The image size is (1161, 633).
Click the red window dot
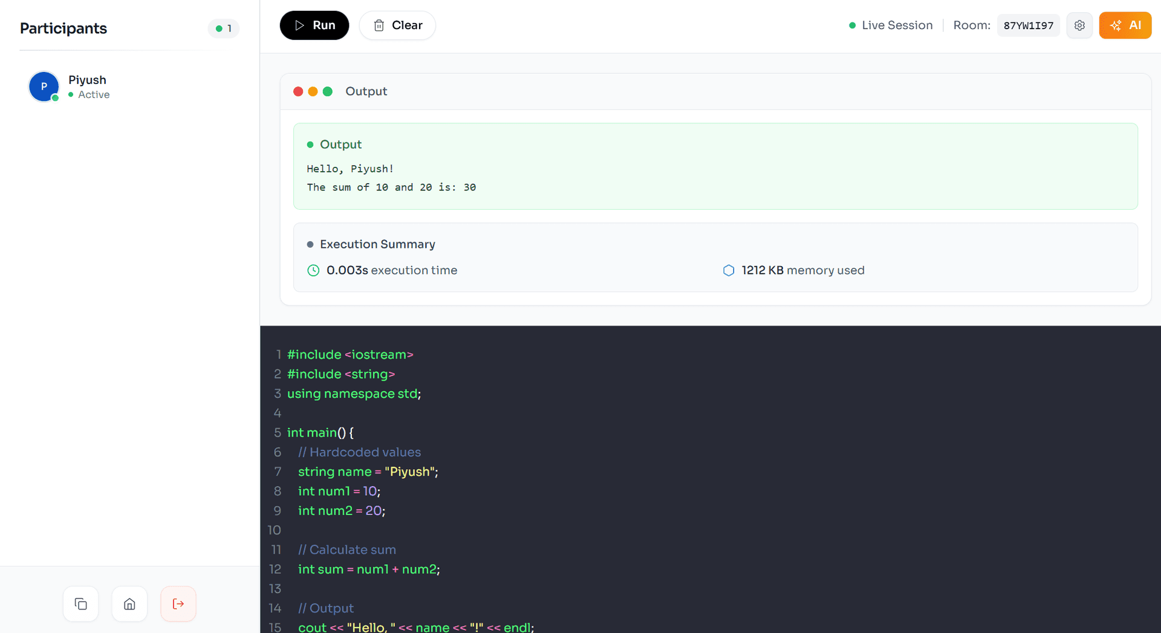point(298,91)
